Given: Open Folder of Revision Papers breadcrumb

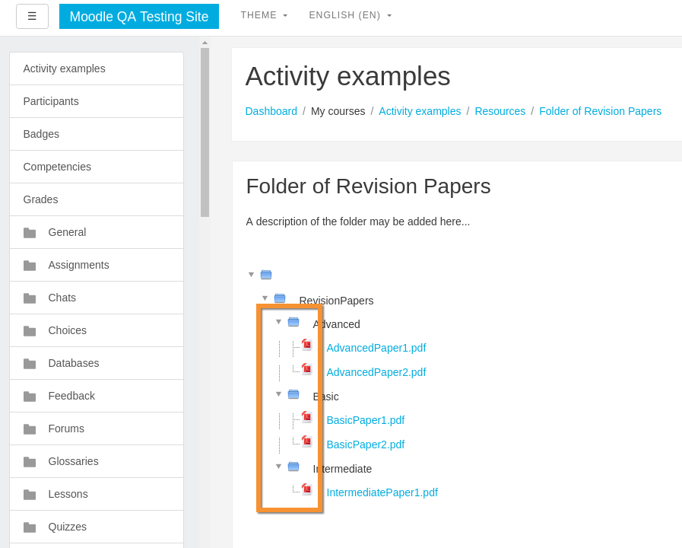Looking at the screenshot, I should click(x=600, y=111).
